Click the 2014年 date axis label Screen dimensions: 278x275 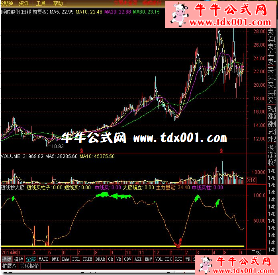coord(9,252)
